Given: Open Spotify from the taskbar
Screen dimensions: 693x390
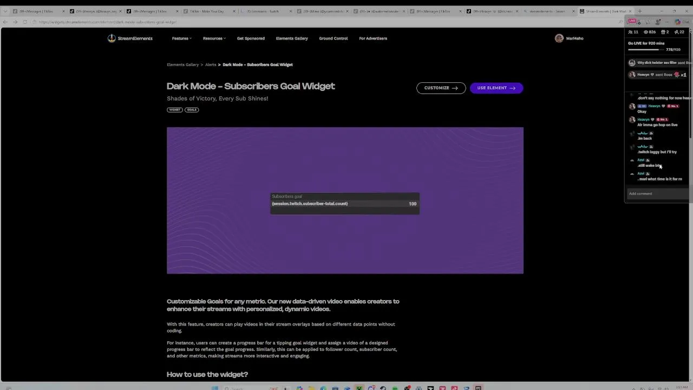Looking at the screenshot, I should pos(395,388).
